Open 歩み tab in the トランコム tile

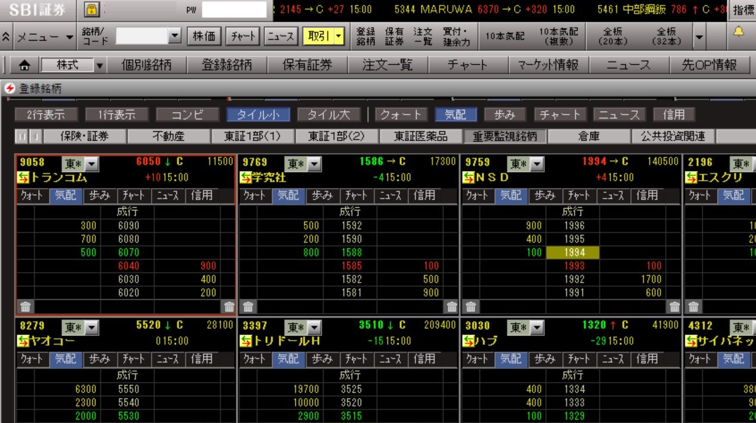click(100, 195)
